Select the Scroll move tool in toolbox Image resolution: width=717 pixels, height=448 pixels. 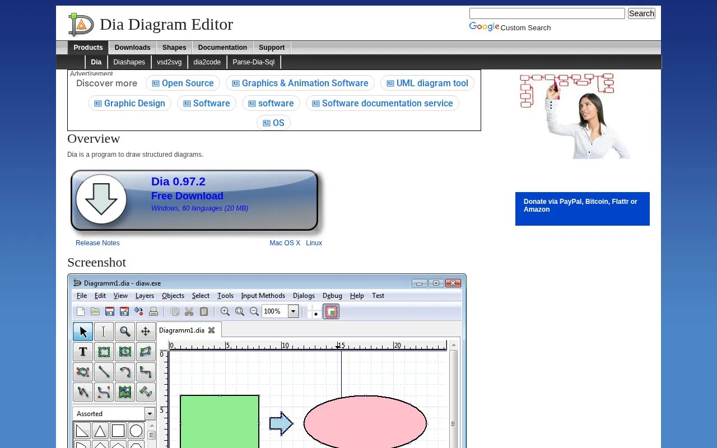click(x=146, y=332)
